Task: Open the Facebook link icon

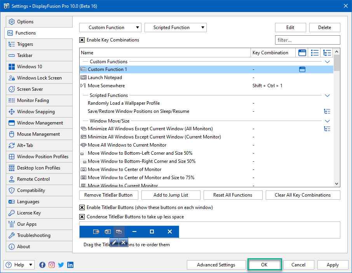Action: [42, 265]
